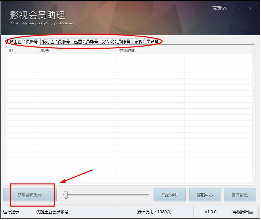The height and width of the screenshot is (220, 261).
Task: Minimize the 影视会员助理 window
Action: [239, 8]
